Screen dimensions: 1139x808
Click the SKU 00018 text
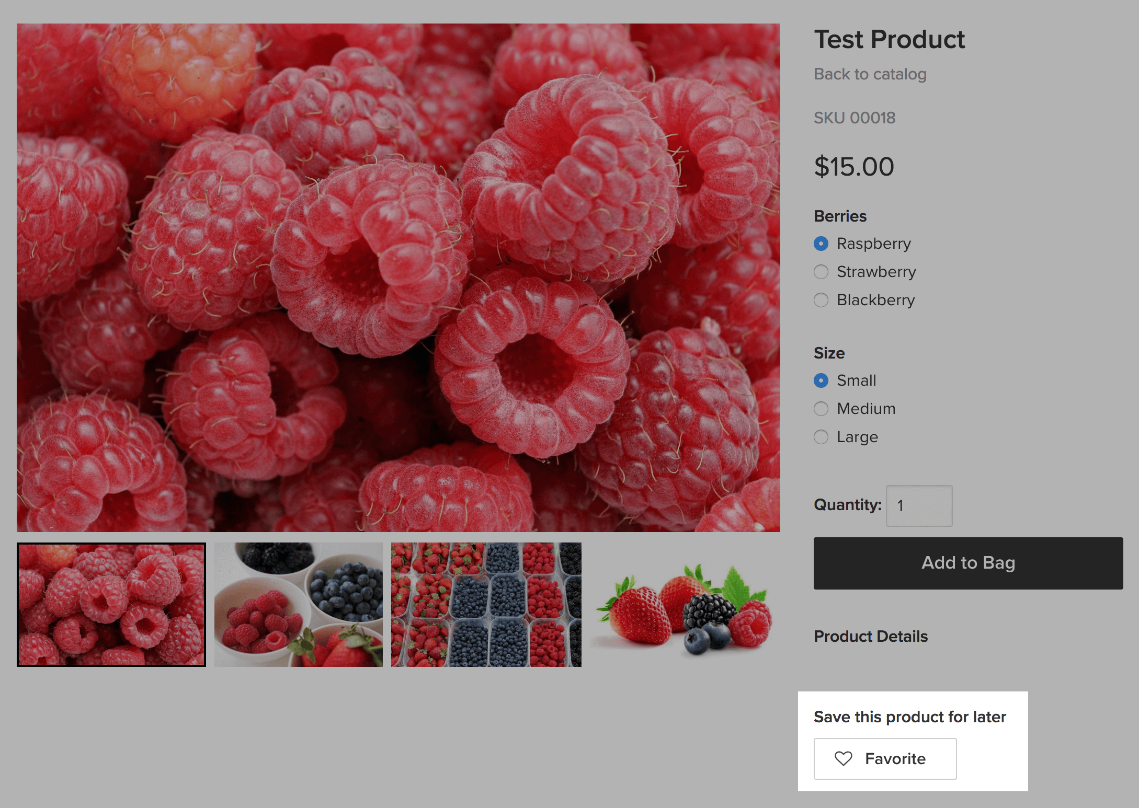(855, 118)
